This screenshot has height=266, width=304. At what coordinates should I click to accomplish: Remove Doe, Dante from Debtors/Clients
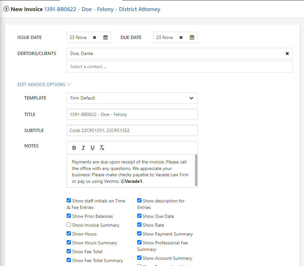point(287,53)
